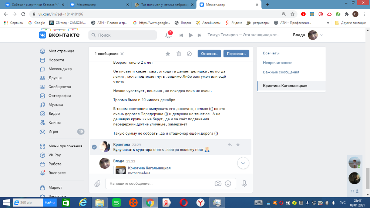The height and width of the screenshot is (208, 370).
Task: Show Все чаты filter
Action: [x=271, y=53]
